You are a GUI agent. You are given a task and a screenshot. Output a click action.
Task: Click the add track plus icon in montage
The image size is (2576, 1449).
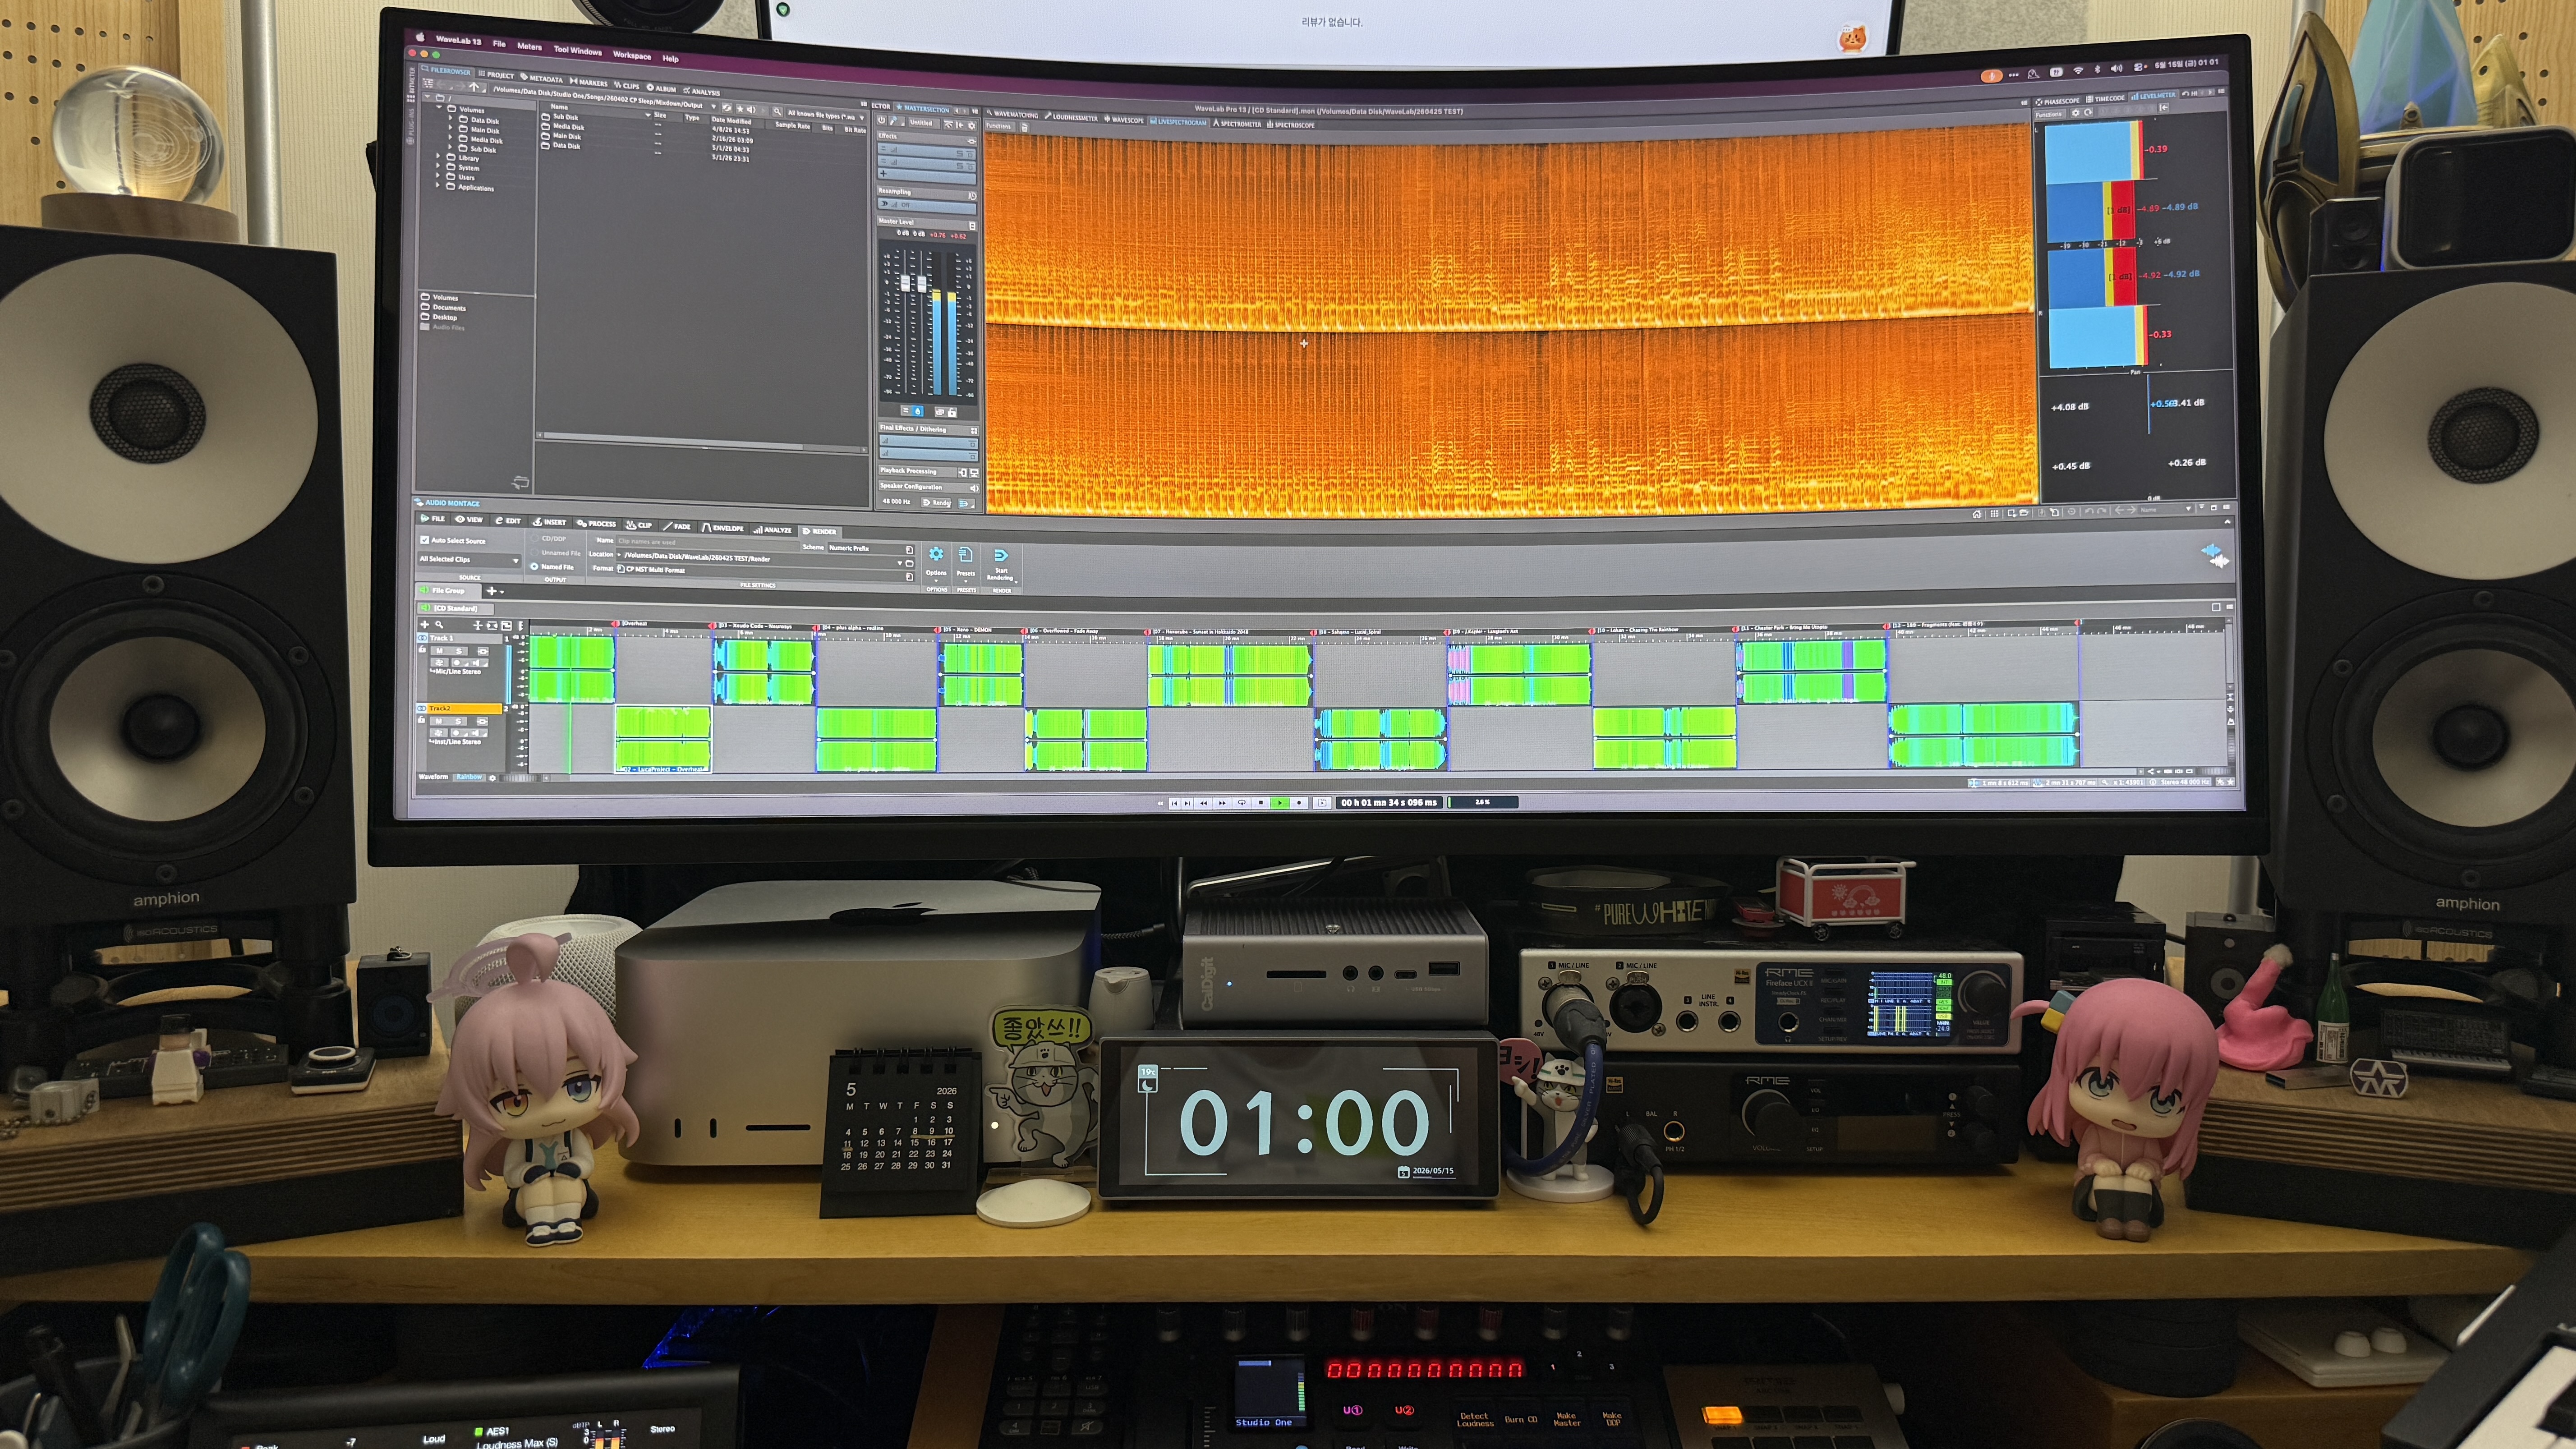pyautogui.click(x=424, y=625)
